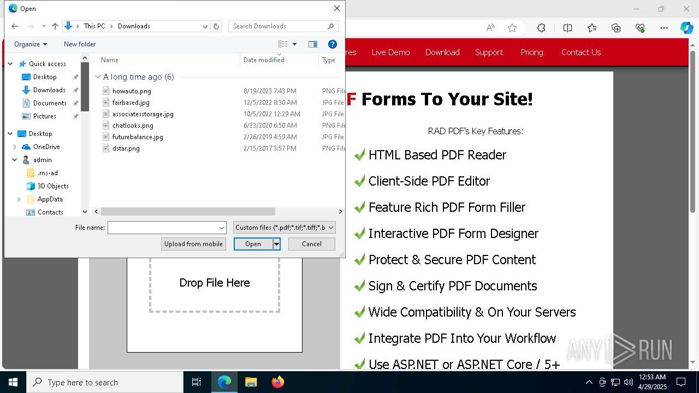Refresh the Downloads folder listing
This screenshot has width=699, height=393.
pyautogui.click(x=216, y=26)
